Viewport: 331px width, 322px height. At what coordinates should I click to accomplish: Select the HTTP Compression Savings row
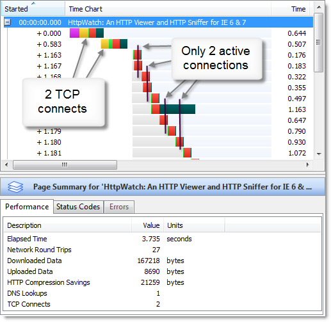pos(162,282)
